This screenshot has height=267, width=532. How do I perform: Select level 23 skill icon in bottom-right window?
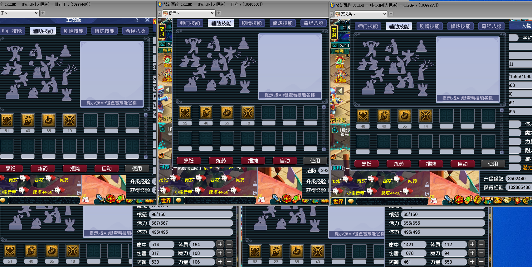click(276, 251)
